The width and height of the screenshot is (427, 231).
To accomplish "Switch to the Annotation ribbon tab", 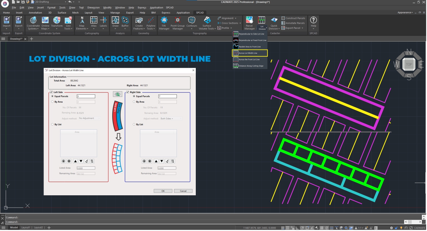I will point(35,13).
